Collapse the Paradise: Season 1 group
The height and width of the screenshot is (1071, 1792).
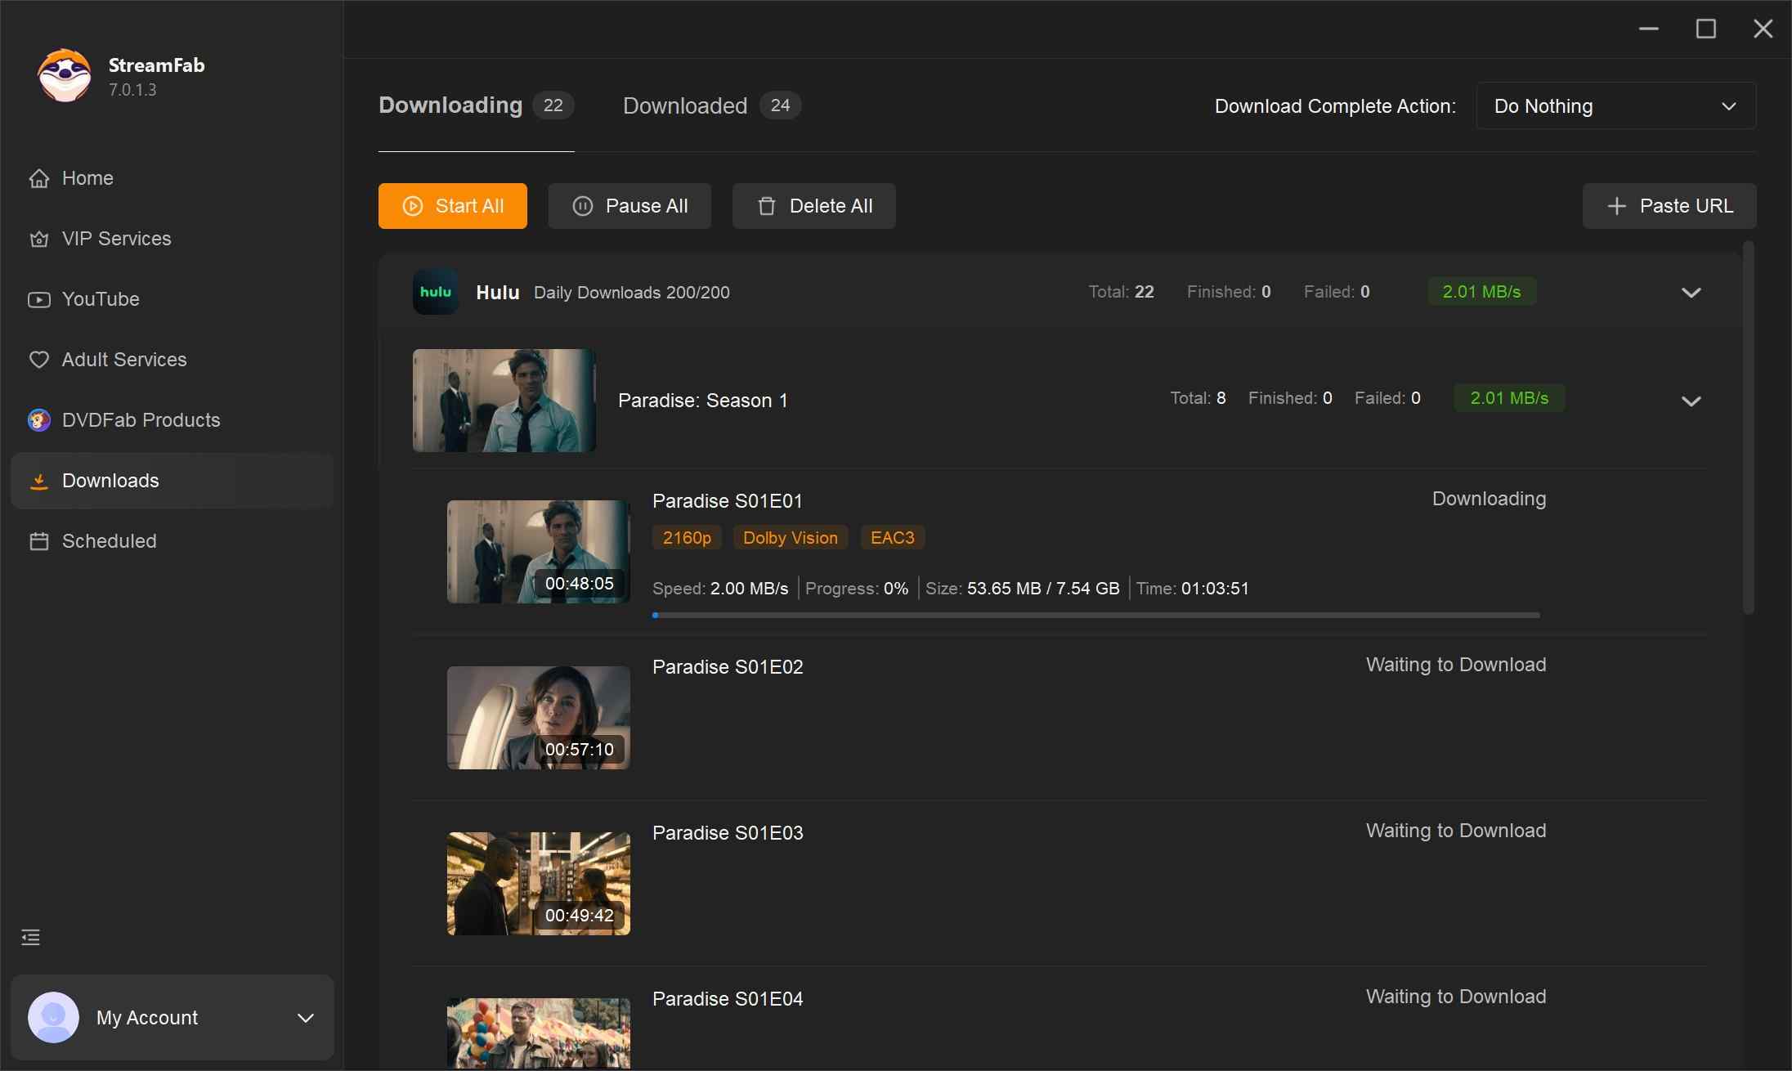click(1691, 401)
